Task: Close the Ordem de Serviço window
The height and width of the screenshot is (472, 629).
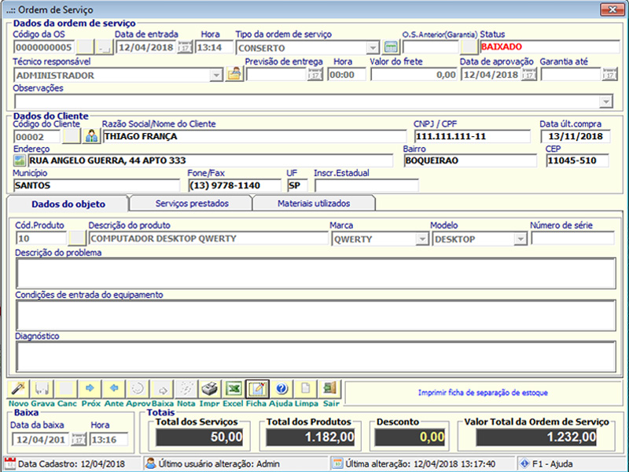Action: click(612, 9)
